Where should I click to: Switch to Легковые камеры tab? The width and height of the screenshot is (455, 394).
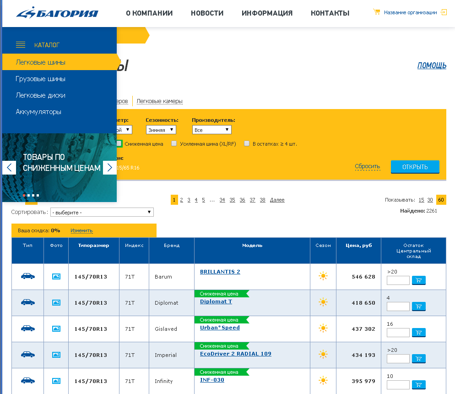(160, 101)
